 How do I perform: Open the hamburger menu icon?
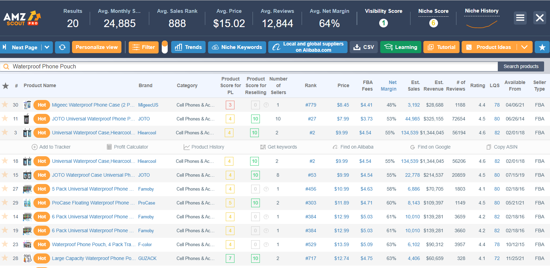point(520,18)
